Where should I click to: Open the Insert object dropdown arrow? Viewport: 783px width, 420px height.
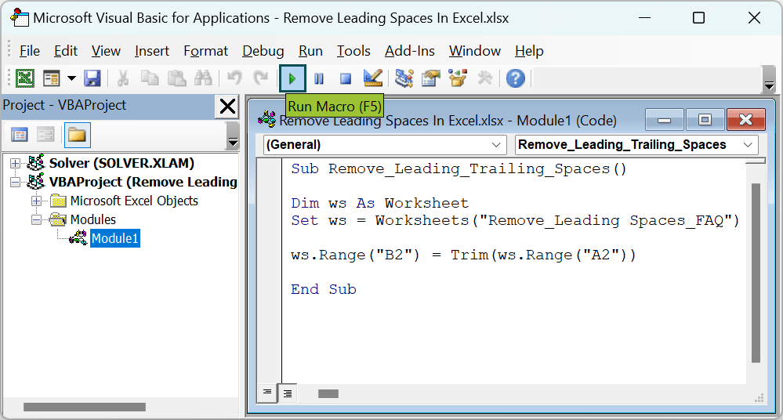click(71, 78)
